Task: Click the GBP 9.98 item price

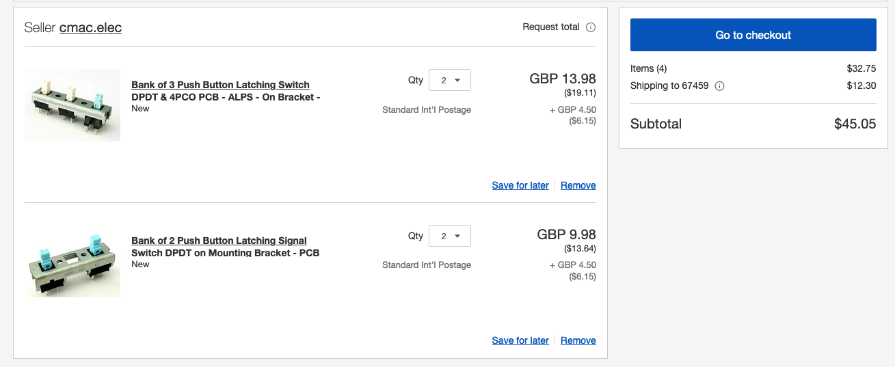Action: coord(566,234)
